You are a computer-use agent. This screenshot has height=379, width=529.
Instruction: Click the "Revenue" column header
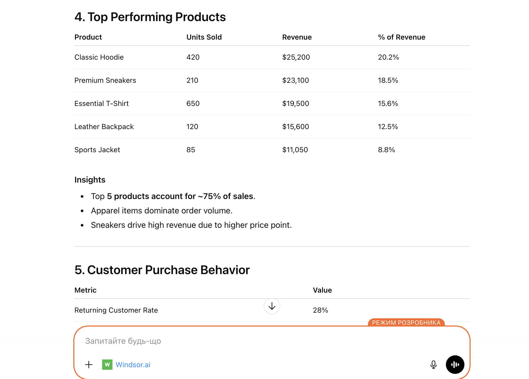297,37
